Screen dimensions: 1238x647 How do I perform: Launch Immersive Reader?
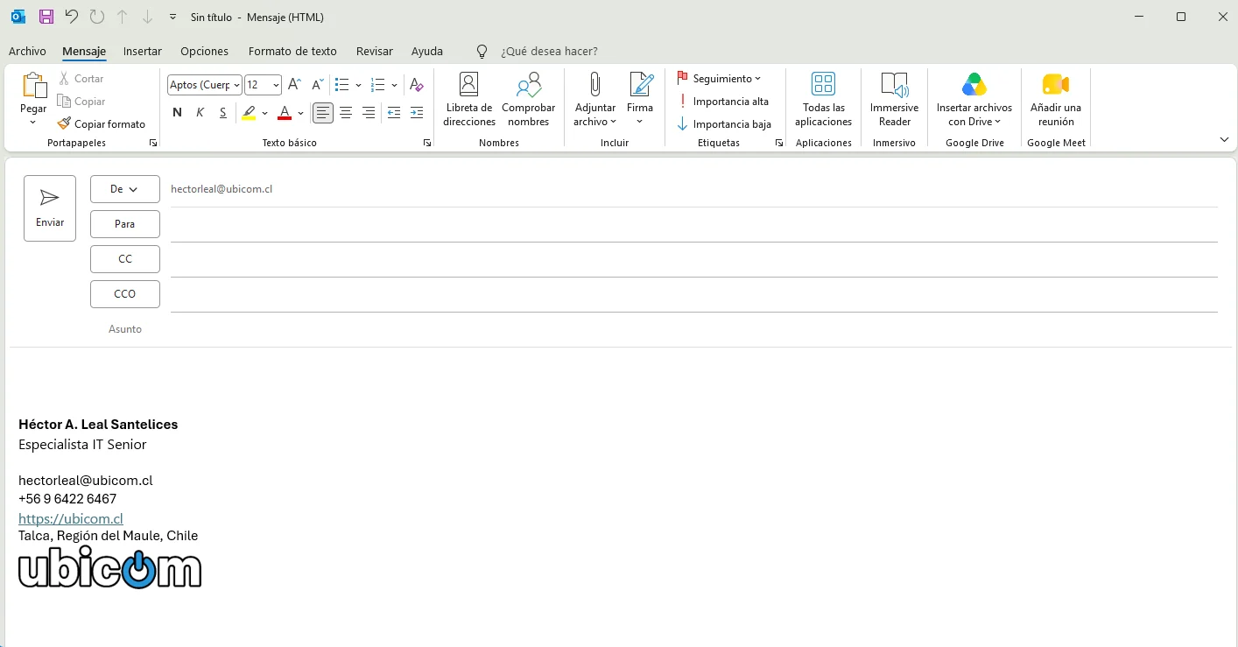point(895,100)
